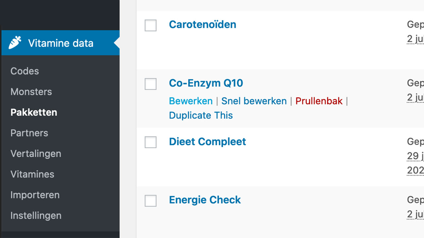
Task: Click Bewerken under Co-Enzym Q10
Action: [x=190, y=101]
